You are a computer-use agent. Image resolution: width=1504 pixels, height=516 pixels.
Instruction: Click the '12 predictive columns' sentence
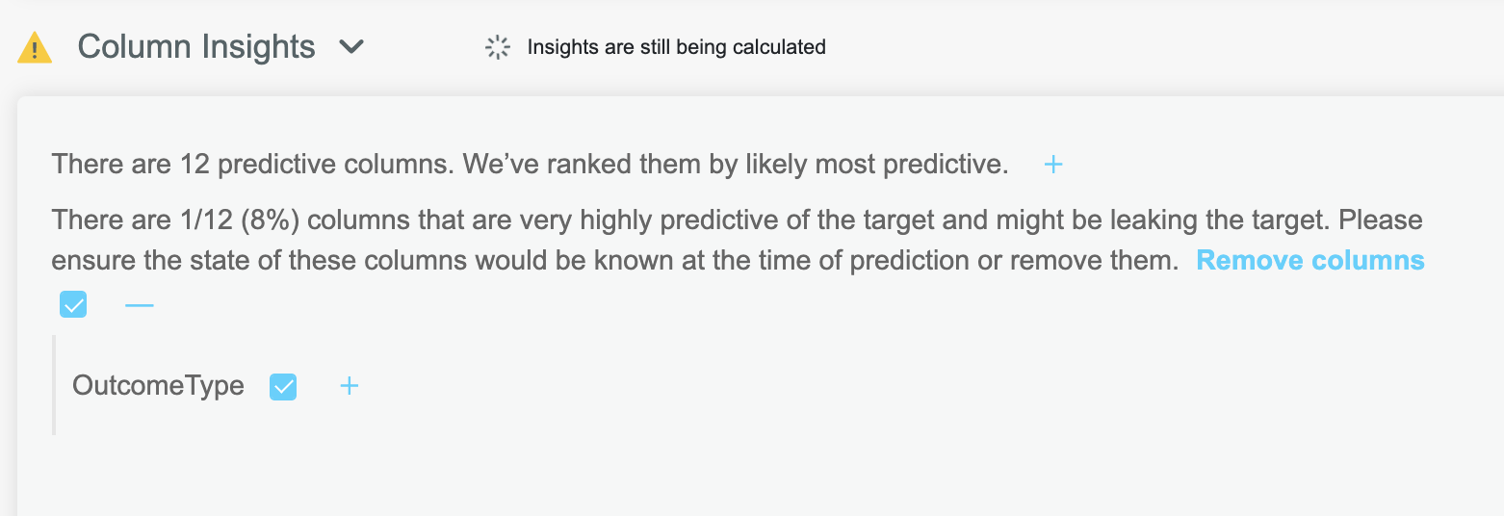[x=252, y=165]
